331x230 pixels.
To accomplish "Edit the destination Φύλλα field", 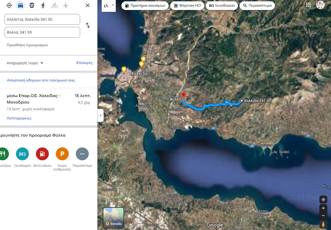I will click(42, 32).
